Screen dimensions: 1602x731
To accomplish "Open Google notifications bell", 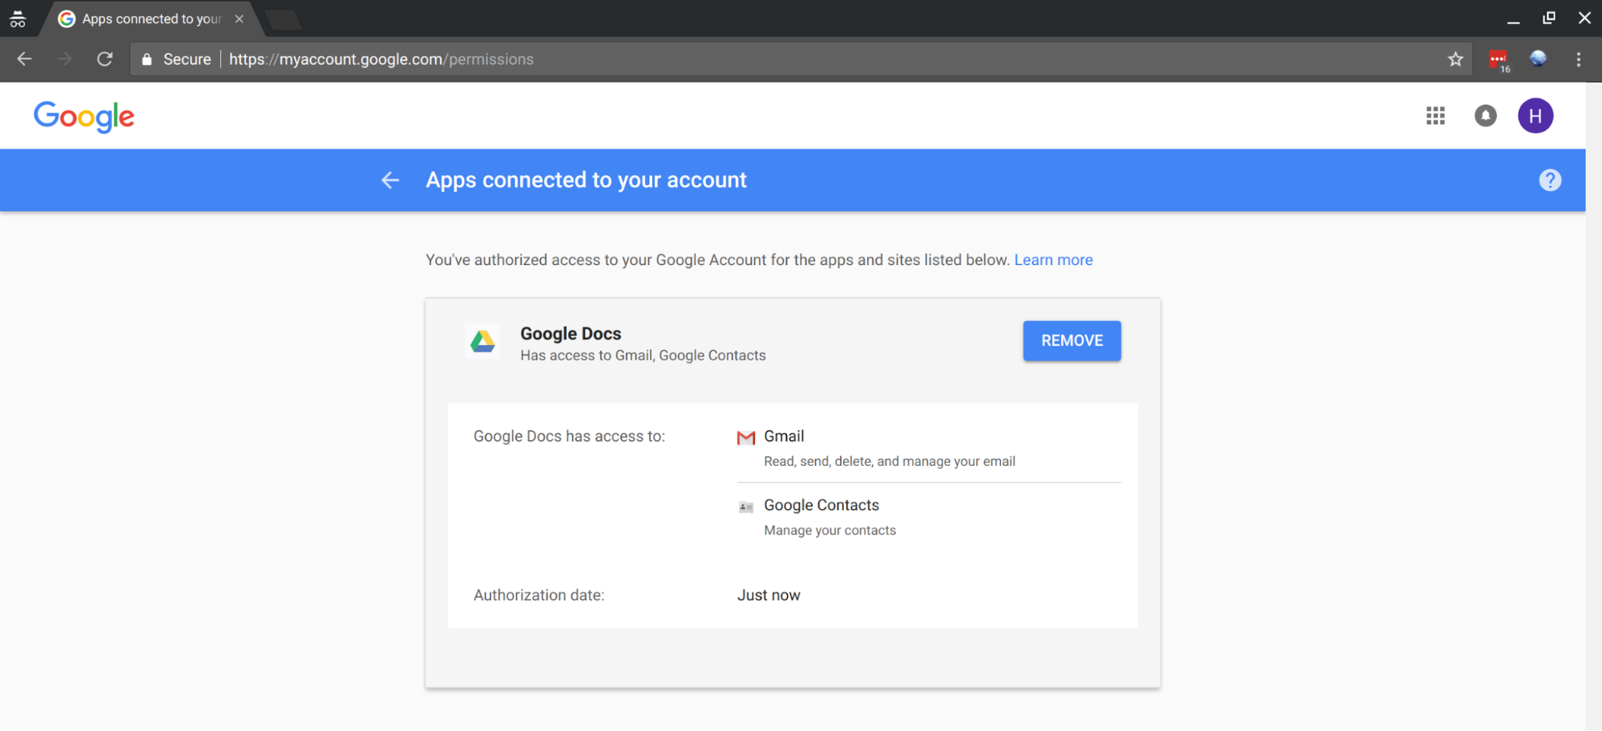I will pos(1485,116).
